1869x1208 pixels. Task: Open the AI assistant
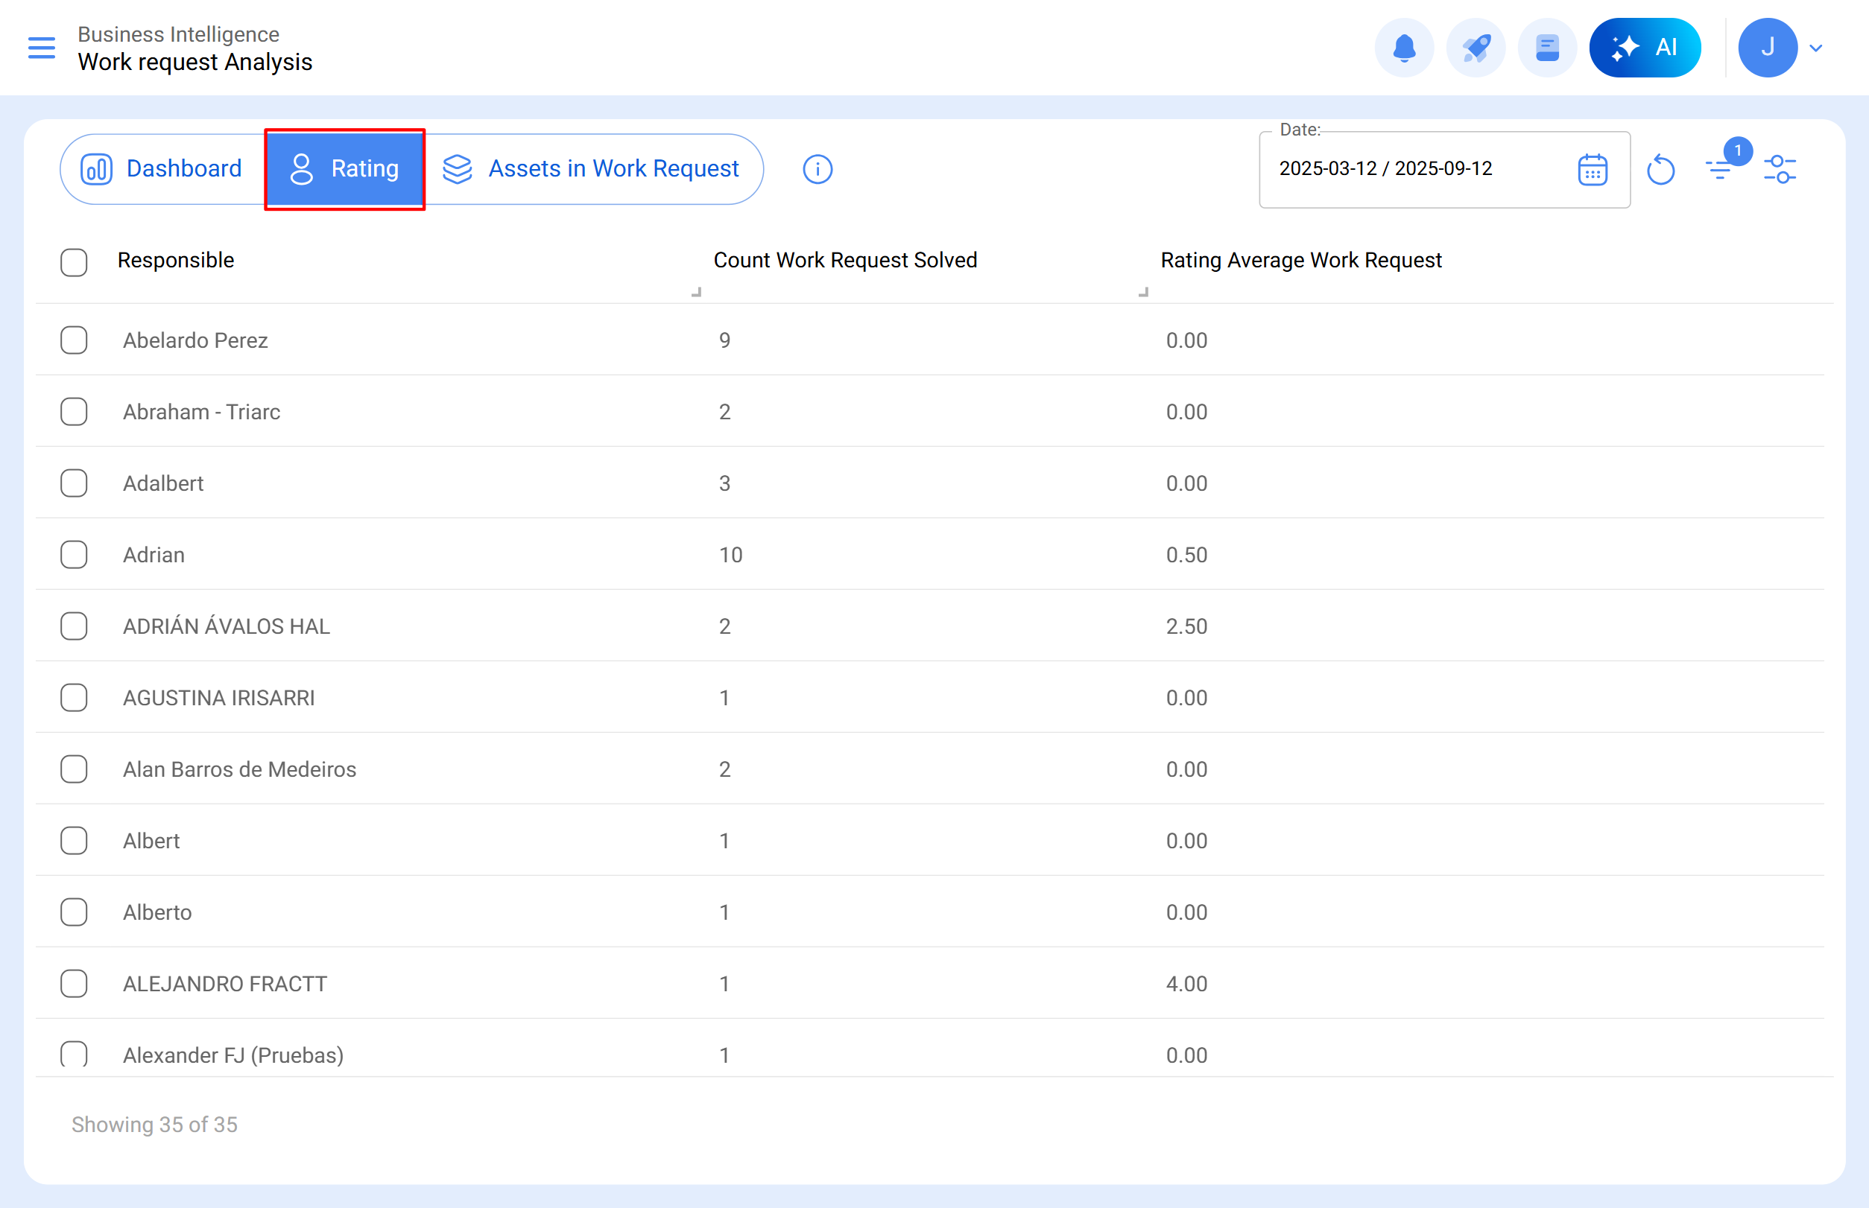pyautogui.click(x=1645, y=47)
